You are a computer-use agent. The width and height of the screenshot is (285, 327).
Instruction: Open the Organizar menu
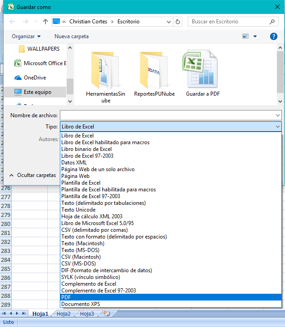[26, 36]
